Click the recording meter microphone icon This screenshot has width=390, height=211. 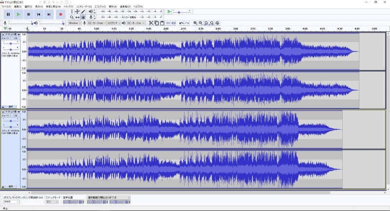[91, 17]
